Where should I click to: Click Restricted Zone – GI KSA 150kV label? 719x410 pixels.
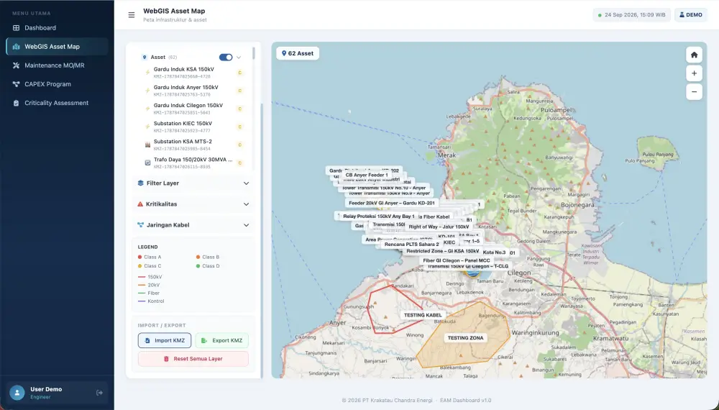tap(442, 251)
